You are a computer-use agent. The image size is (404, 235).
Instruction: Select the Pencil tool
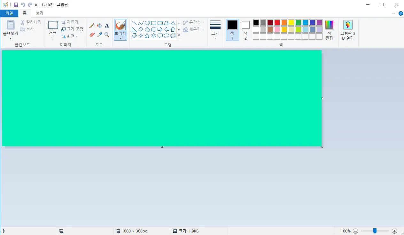pos(92,25)
